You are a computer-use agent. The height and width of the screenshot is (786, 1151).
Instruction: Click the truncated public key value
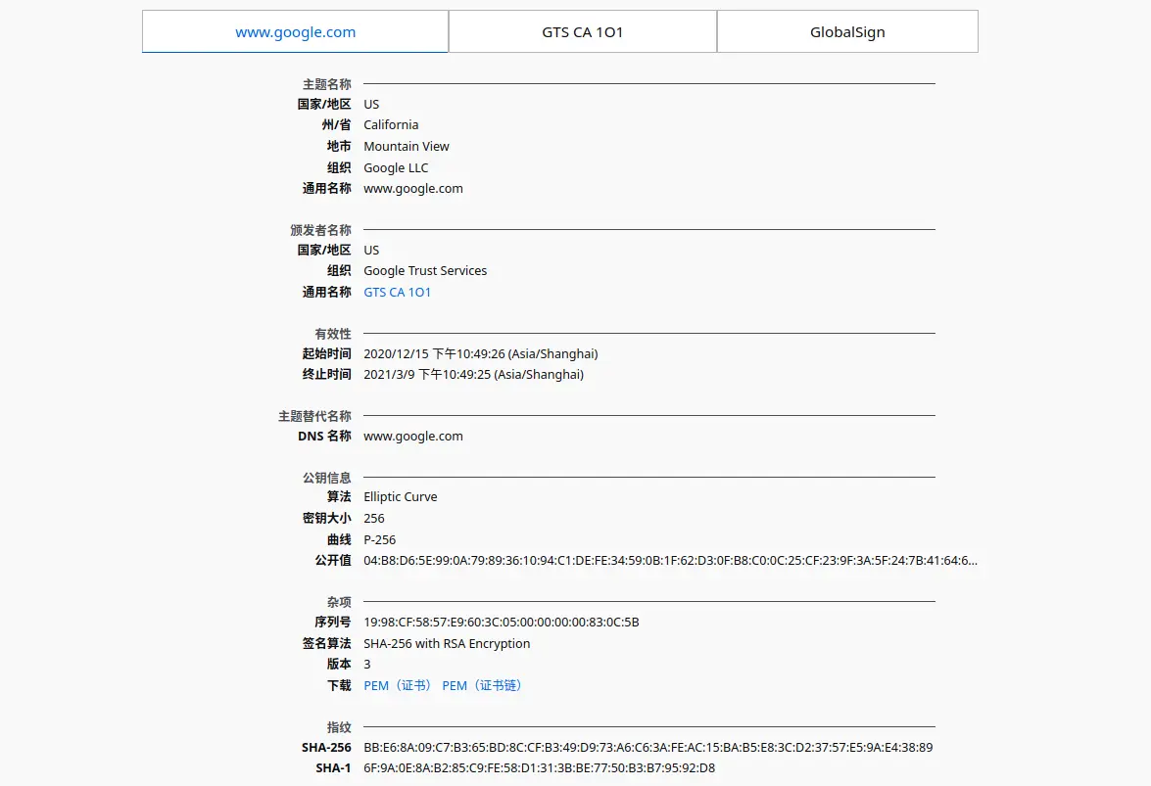click(x=670, y=560)
